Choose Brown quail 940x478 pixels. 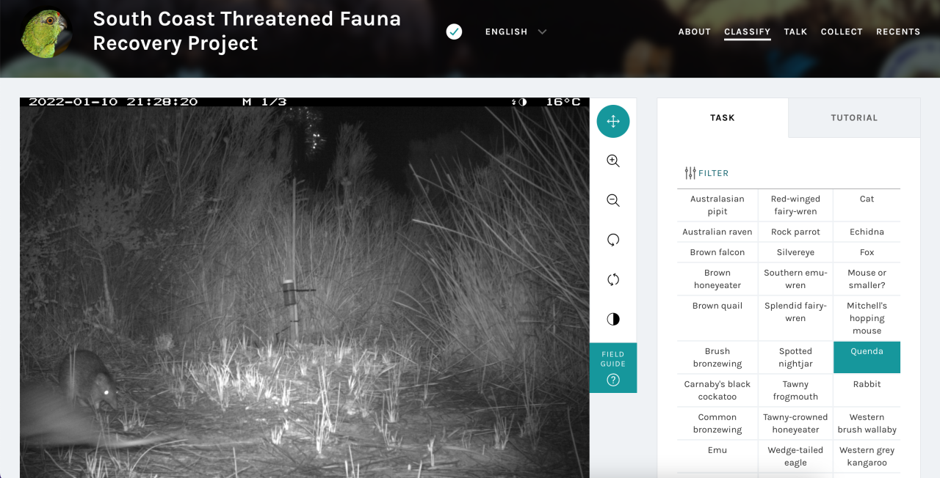717,318
